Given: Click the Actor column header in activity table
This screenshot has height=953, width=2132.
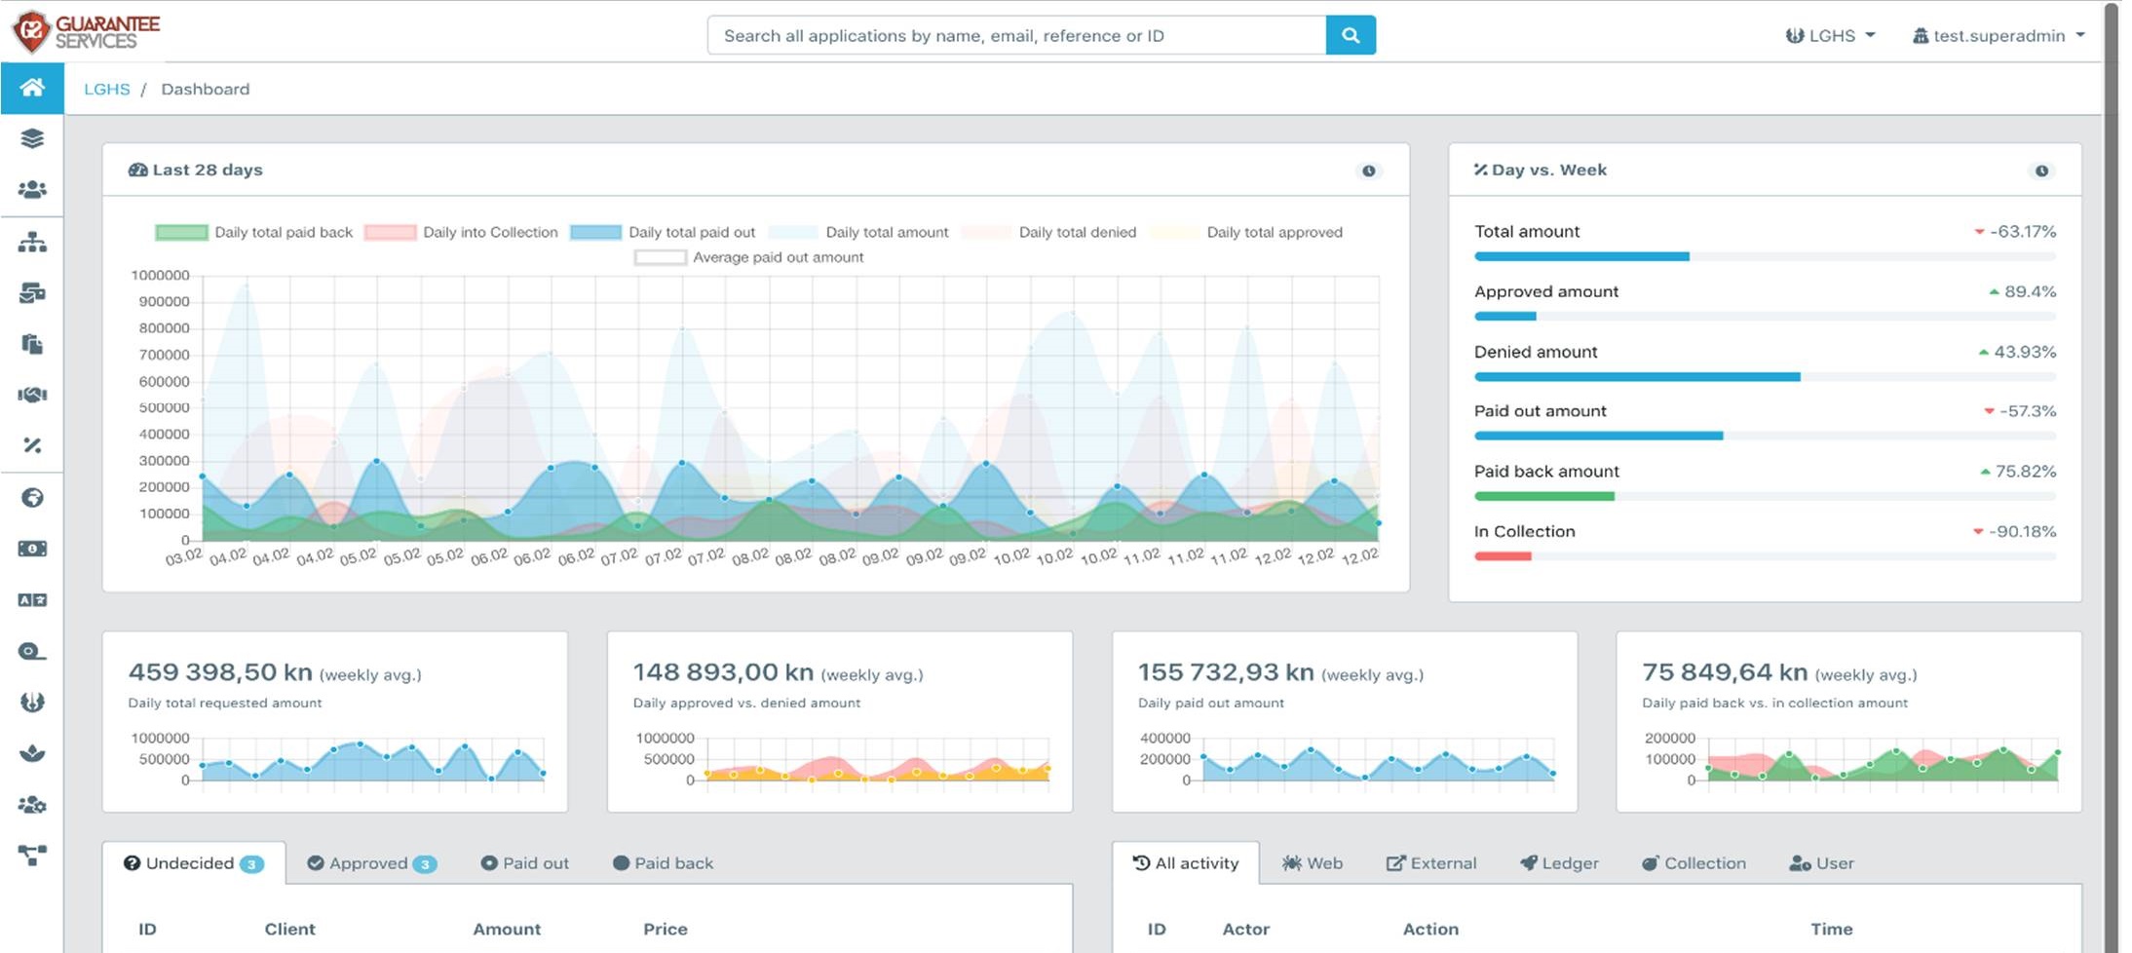Looking at the screenshot, I should [x=1246, y=929].
